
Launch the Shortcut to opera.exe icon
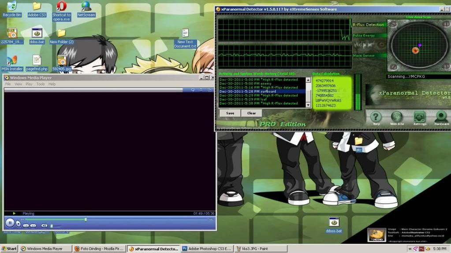point(61,11)
